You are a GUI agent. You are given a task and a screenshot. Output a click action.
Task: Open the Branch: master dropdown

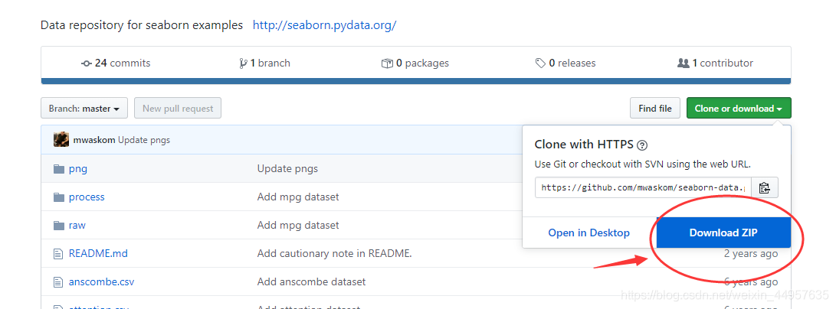84,109
